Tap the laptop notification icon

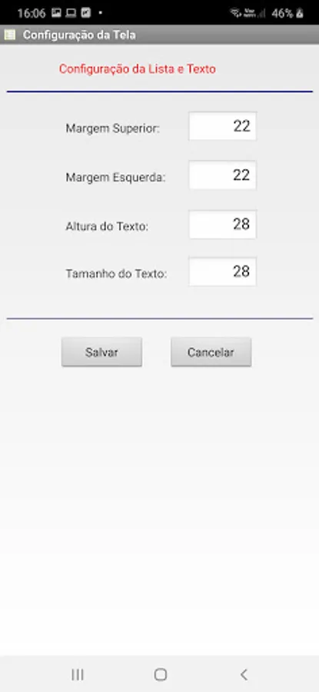[x=71, y=13]
